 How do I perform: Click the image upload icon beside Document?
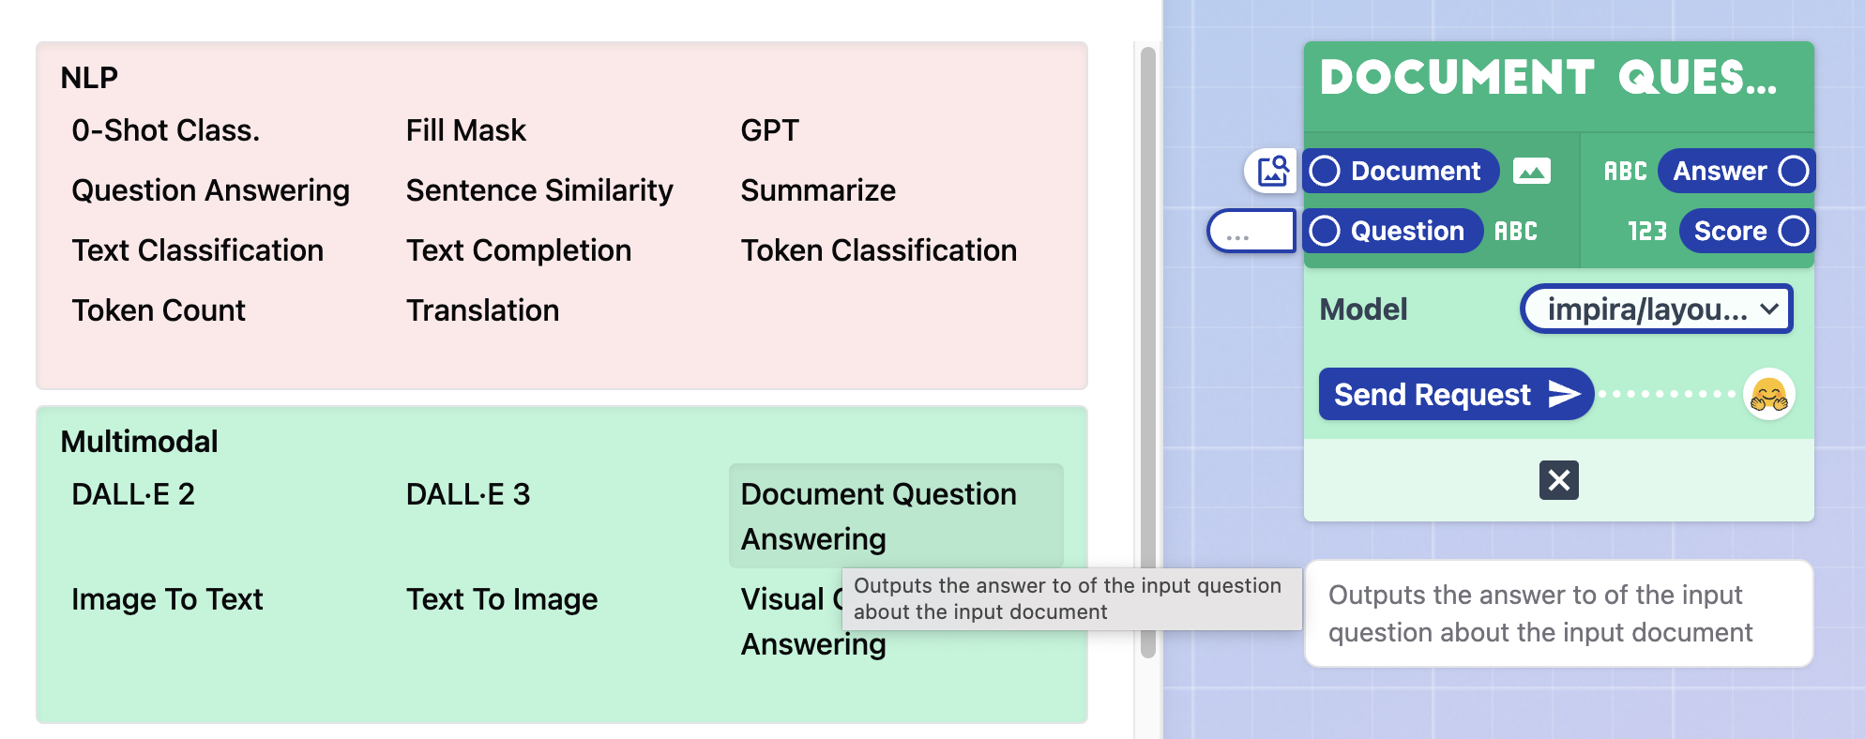tap(1271, 171)
